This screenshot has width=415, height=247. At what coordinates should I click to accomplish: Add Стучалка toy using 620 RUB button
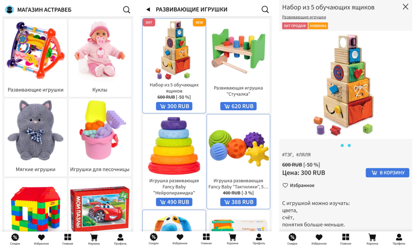click(239, 106)
